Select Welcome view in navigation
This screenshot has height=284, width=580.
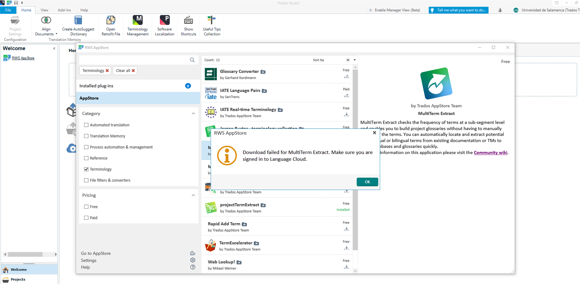pyautogui.click(x=29, y=270)
